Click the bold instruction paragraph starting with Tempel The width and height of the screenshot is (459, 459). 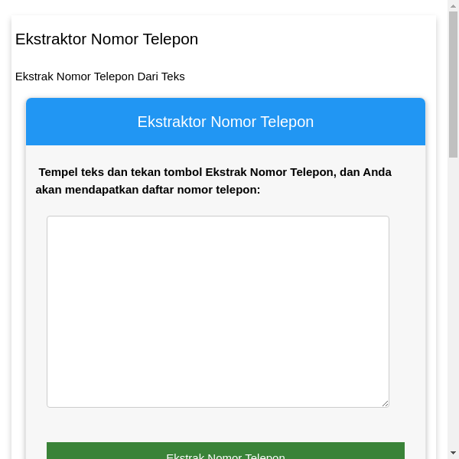point(214,181)
